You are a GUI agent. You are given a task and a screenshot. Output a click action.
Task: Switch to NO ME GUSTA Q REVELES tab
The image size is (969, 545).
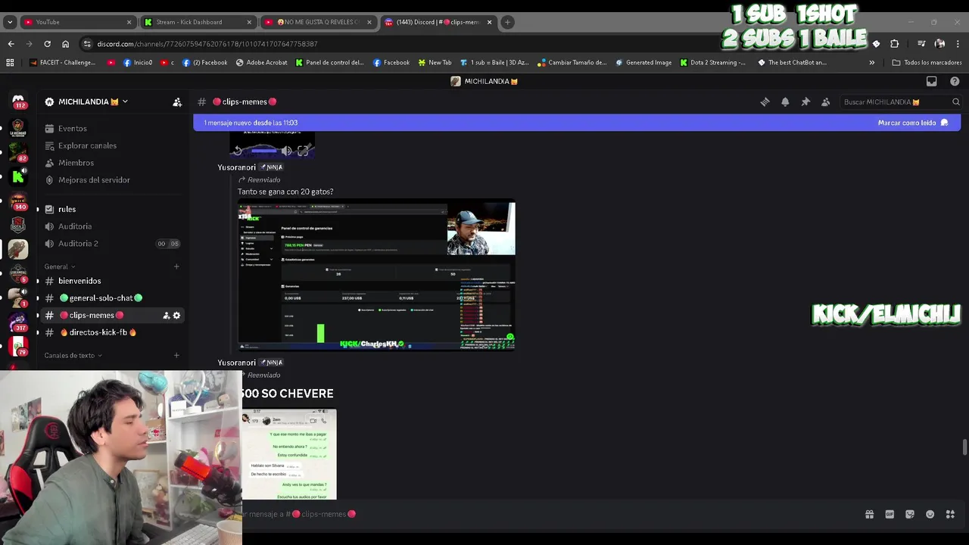[x=319, y=22]
